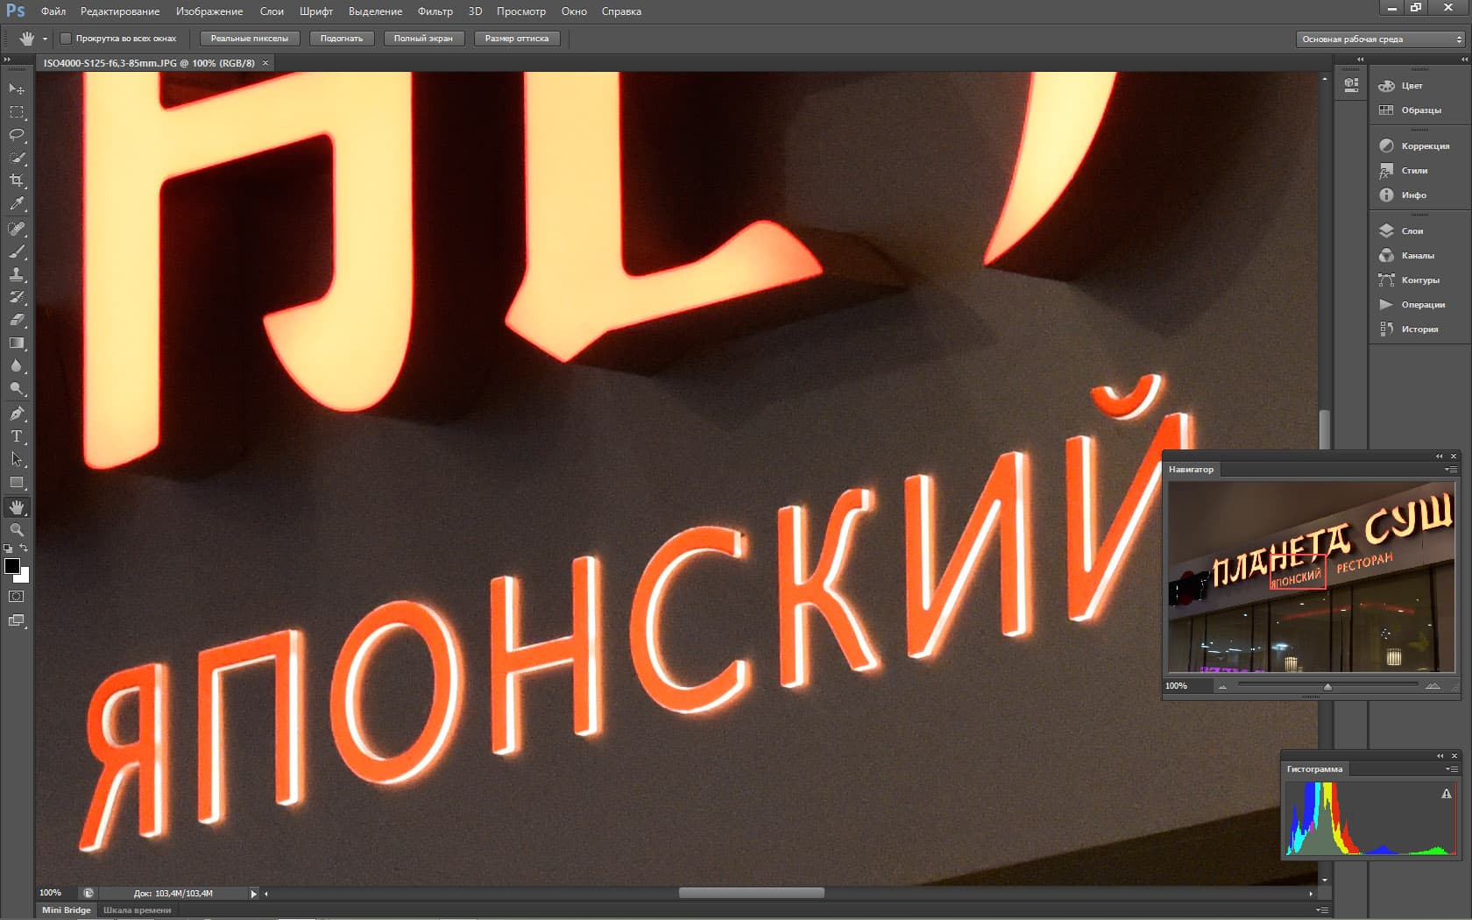Expand the status bar document info arrow

click(253, 894)
